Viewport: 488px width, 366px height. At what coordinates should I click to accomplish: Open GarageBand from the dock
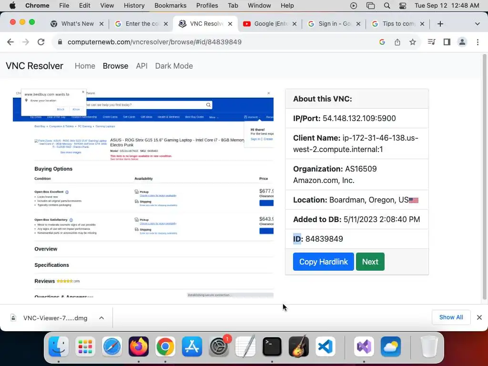pyautogui.click(x=299, y=346)
